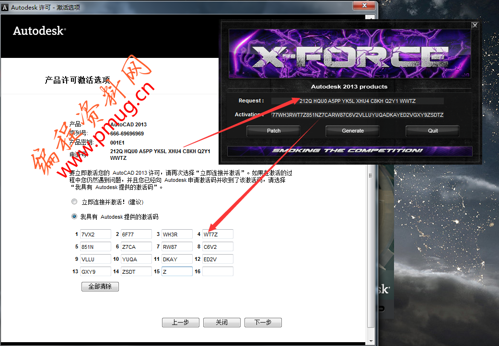Image resolution: width=499 pixels, height=346 pixels.
Task: Close the X-Force keygen window
Action: (x=475, y=25)
